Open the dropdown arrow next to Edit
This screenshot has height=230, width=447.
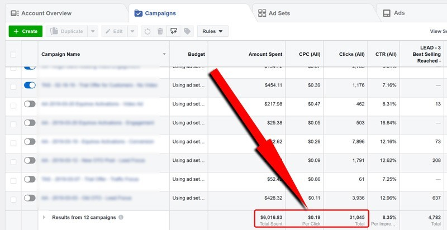tap(132, 32)
